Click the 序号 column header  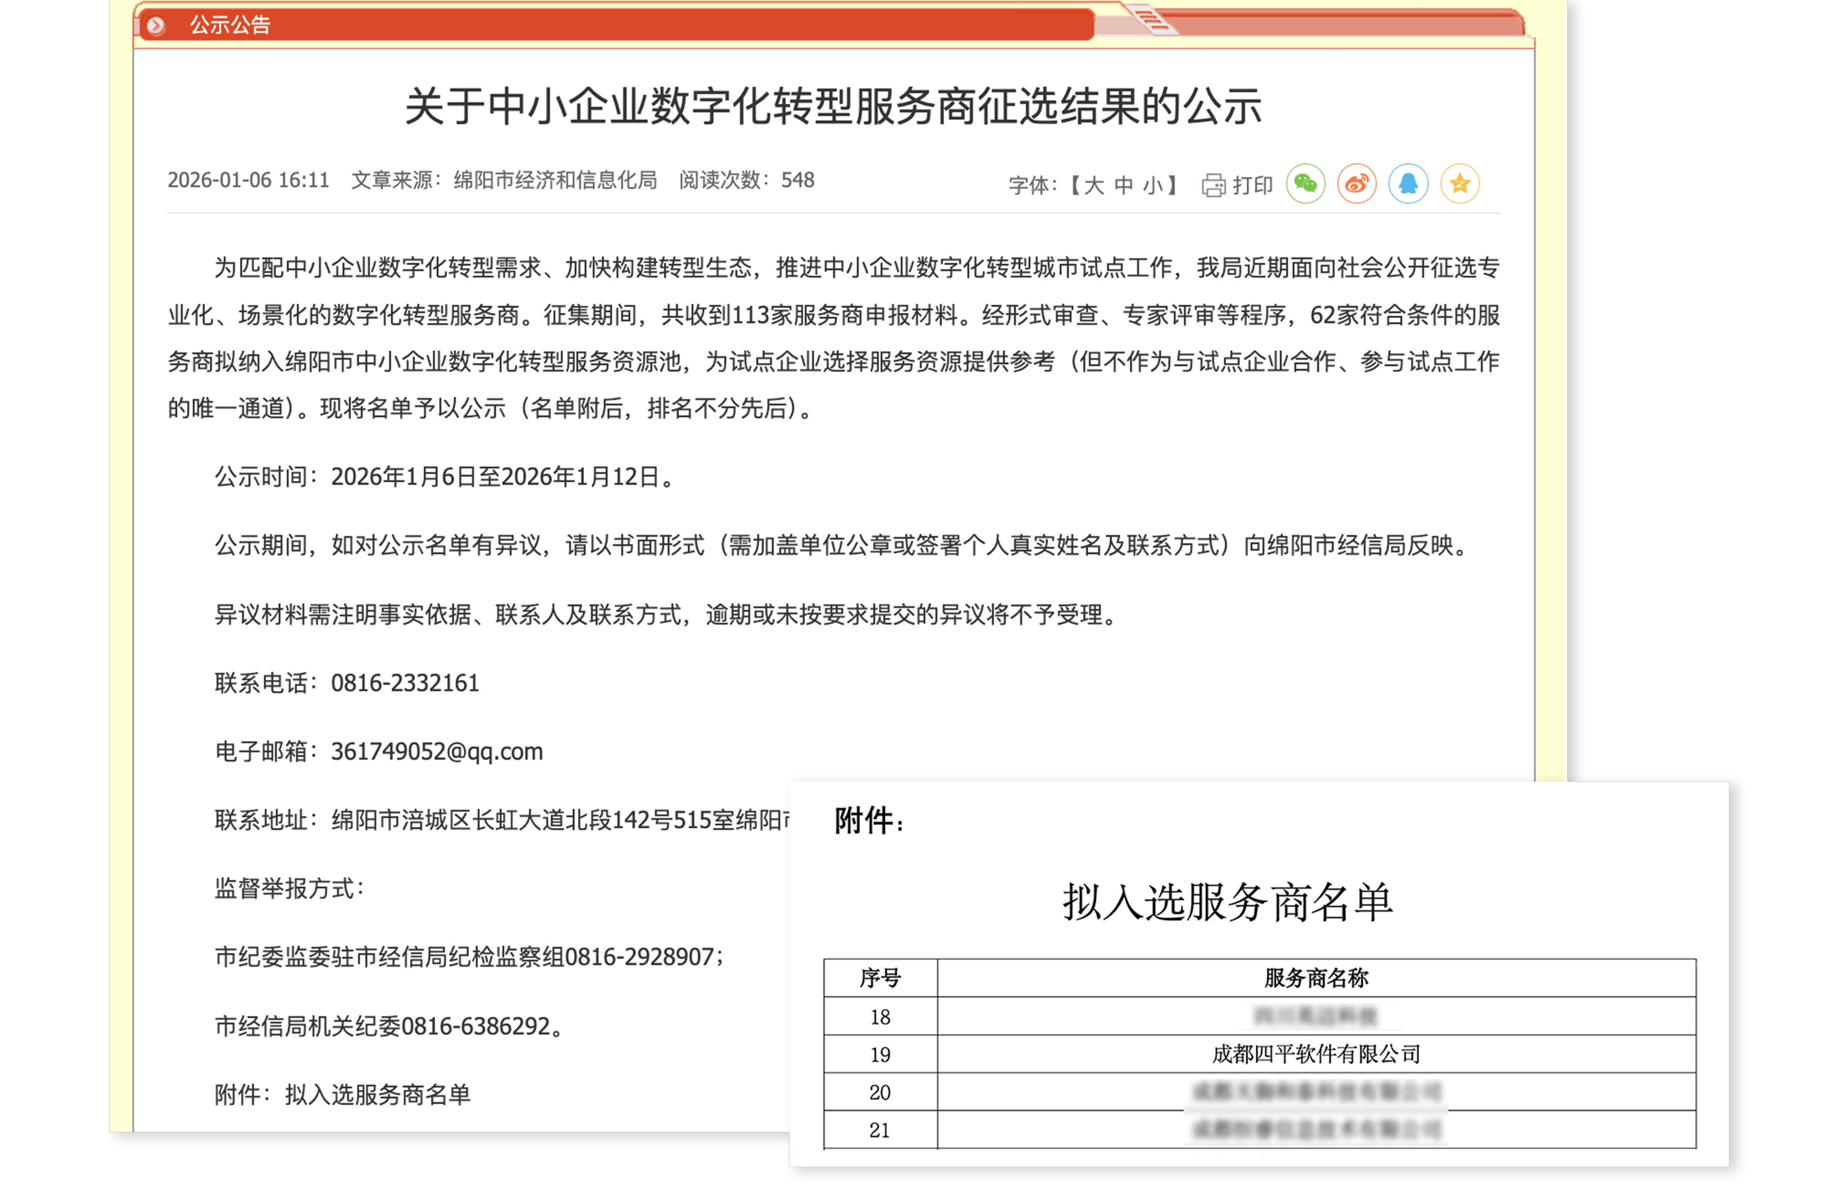click(x=880, y=977)
